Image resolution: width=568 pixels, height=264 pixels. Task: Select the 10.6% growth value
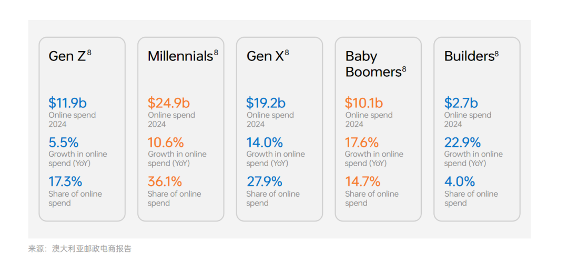166,143
